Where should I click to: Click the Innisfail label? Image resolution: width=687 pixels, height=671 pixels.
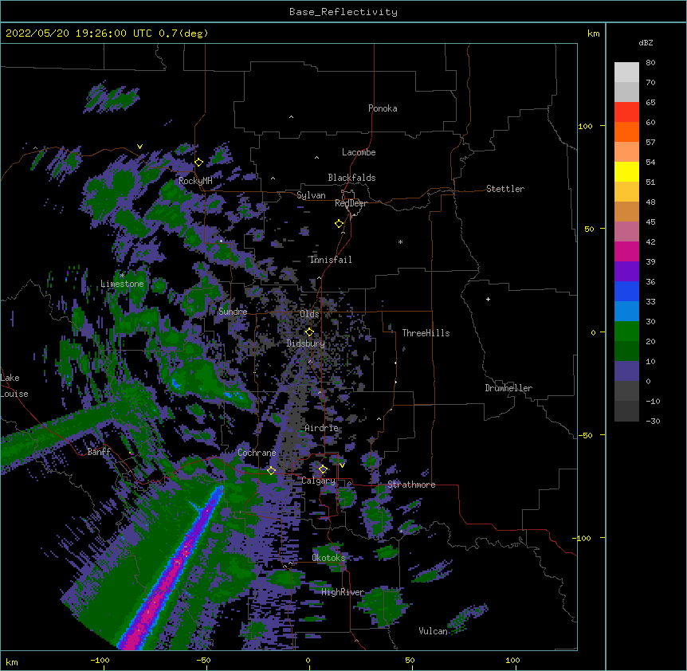(x=331, y=260)
